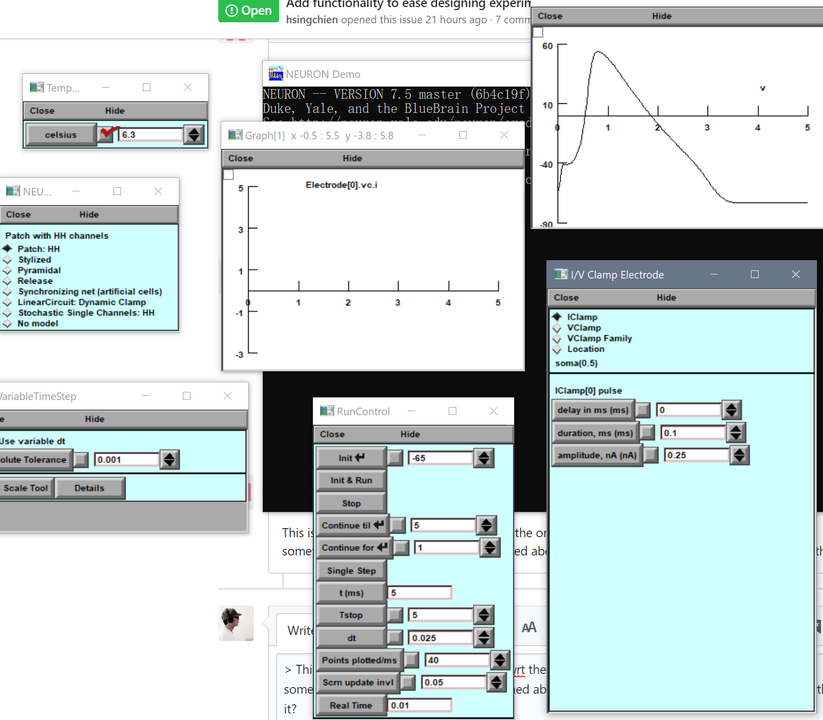Click the NEU demo chooser window icon
This screenshot has width=823, height=720.
[x=13, y=191]
